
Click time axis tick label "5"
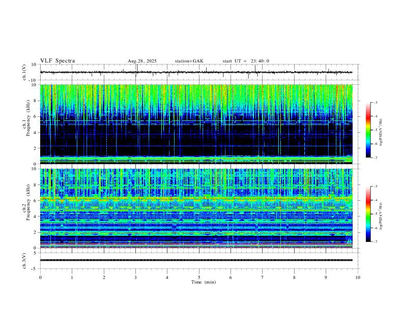point(199,277)
